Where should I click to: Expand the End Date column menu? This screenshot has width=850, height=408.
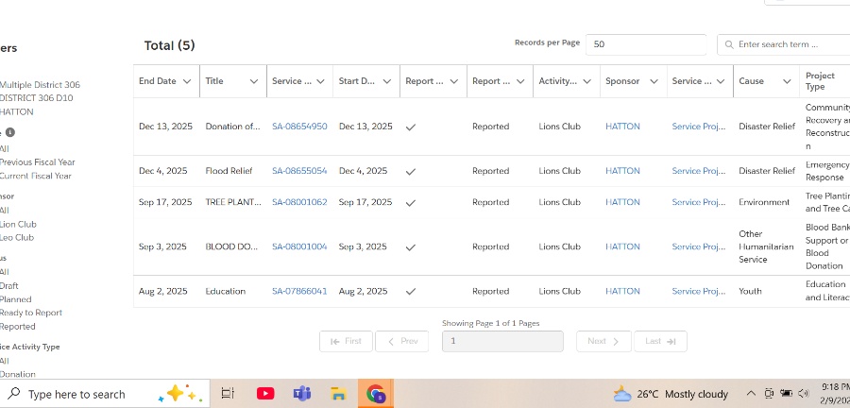(187, 81)
